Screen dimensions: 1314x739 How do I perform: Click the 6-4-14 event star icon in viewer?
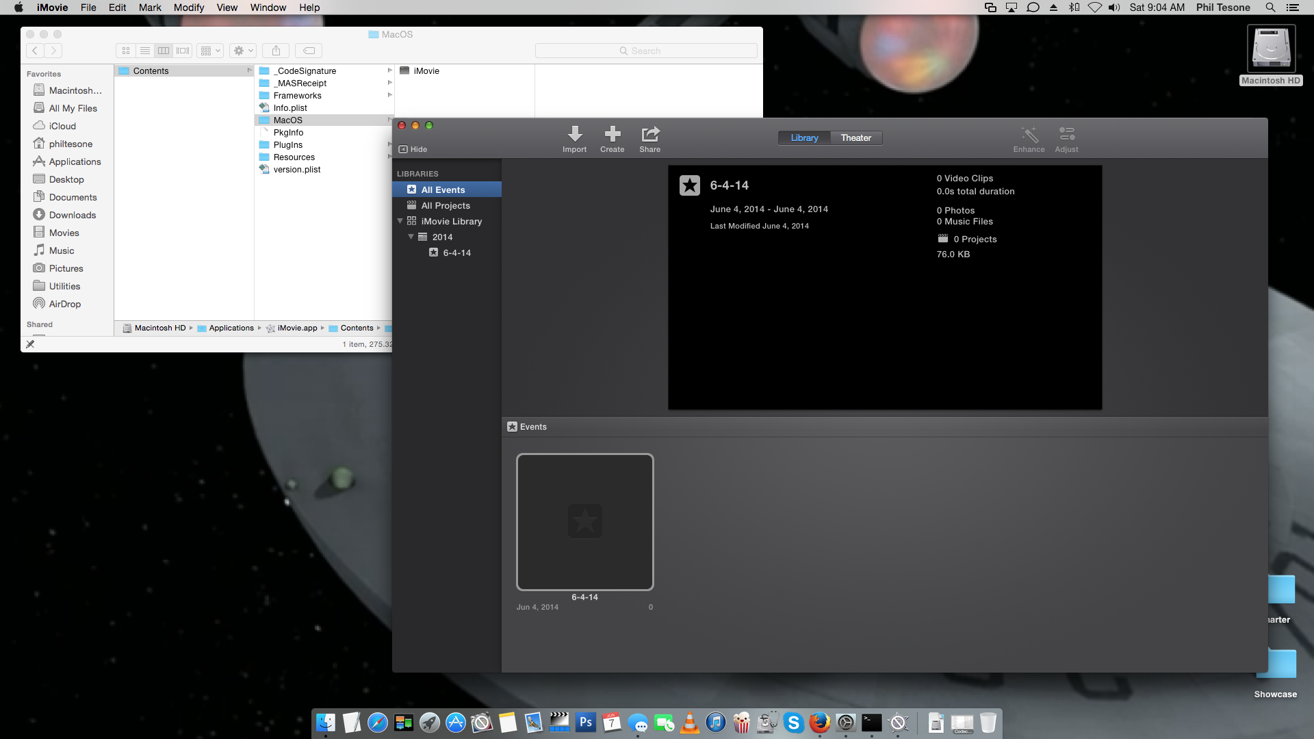690,185
